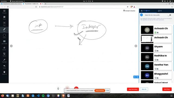Viewport: 174px width, 98px height.
Task: Click the Stop sharing button
Action: tap(100, 91)
